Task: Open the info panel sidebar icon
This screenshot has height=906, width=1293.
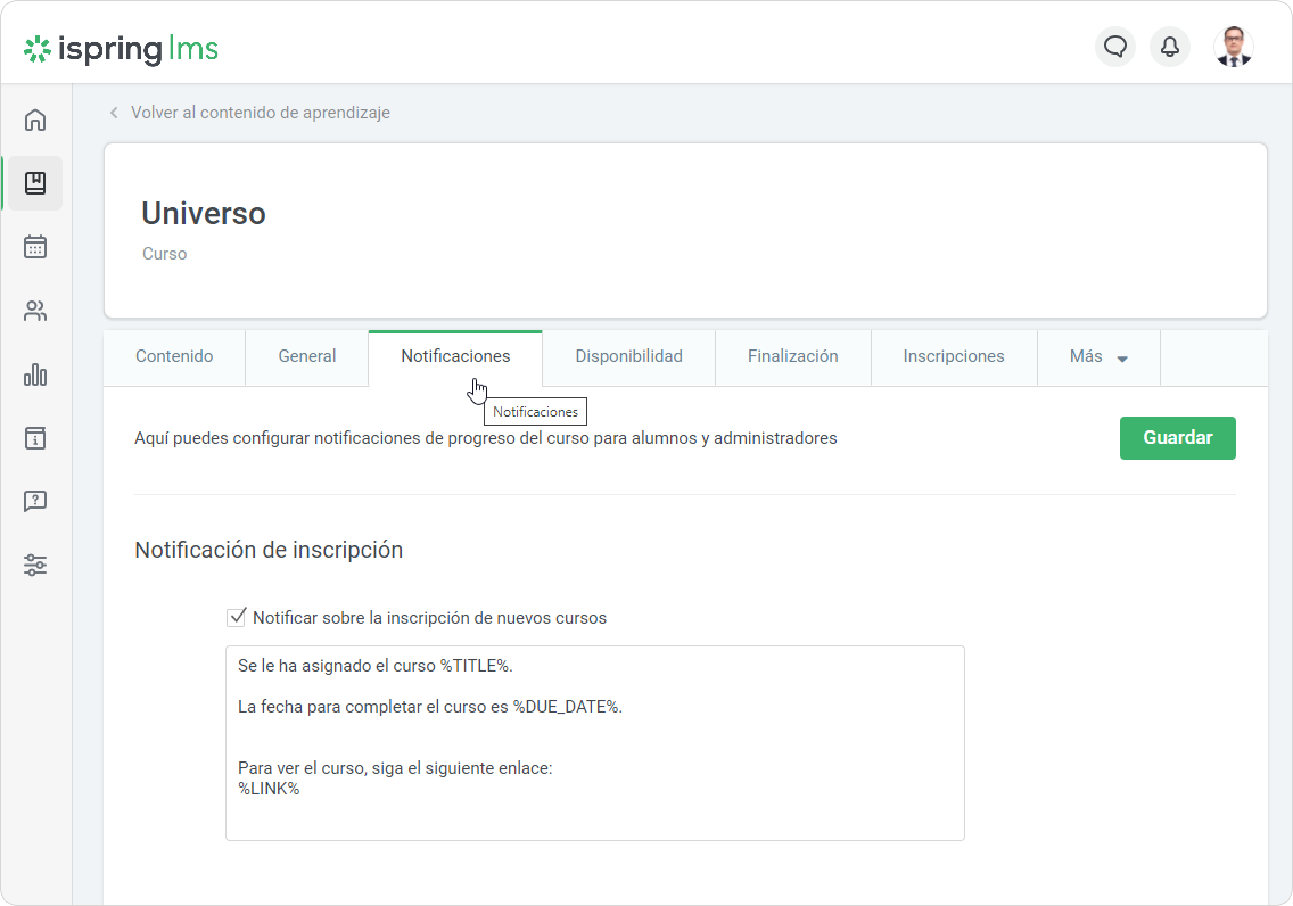Action: 35,438
